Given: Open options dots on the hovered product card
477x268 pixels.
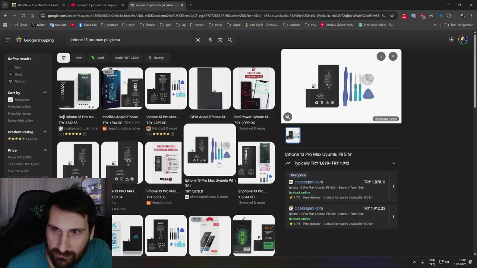Looking at the screenshot, I should pos(236,181).
